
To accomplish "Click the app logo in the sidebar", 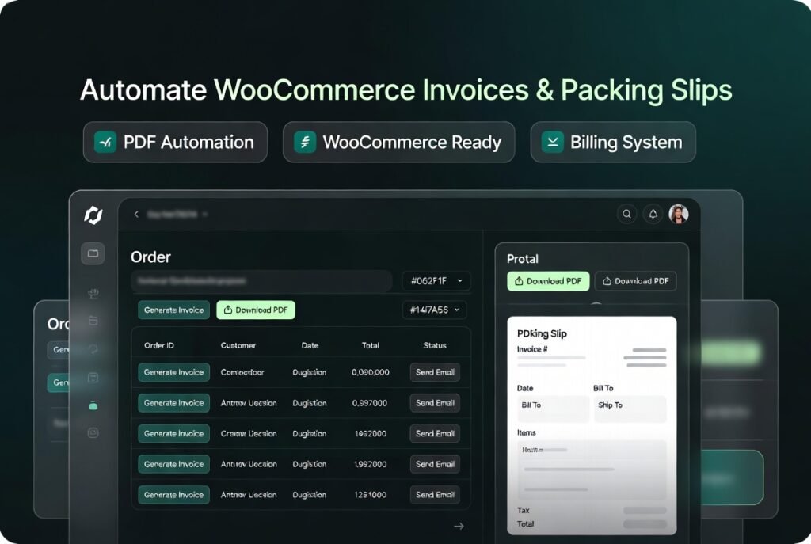I will point(93,215).
